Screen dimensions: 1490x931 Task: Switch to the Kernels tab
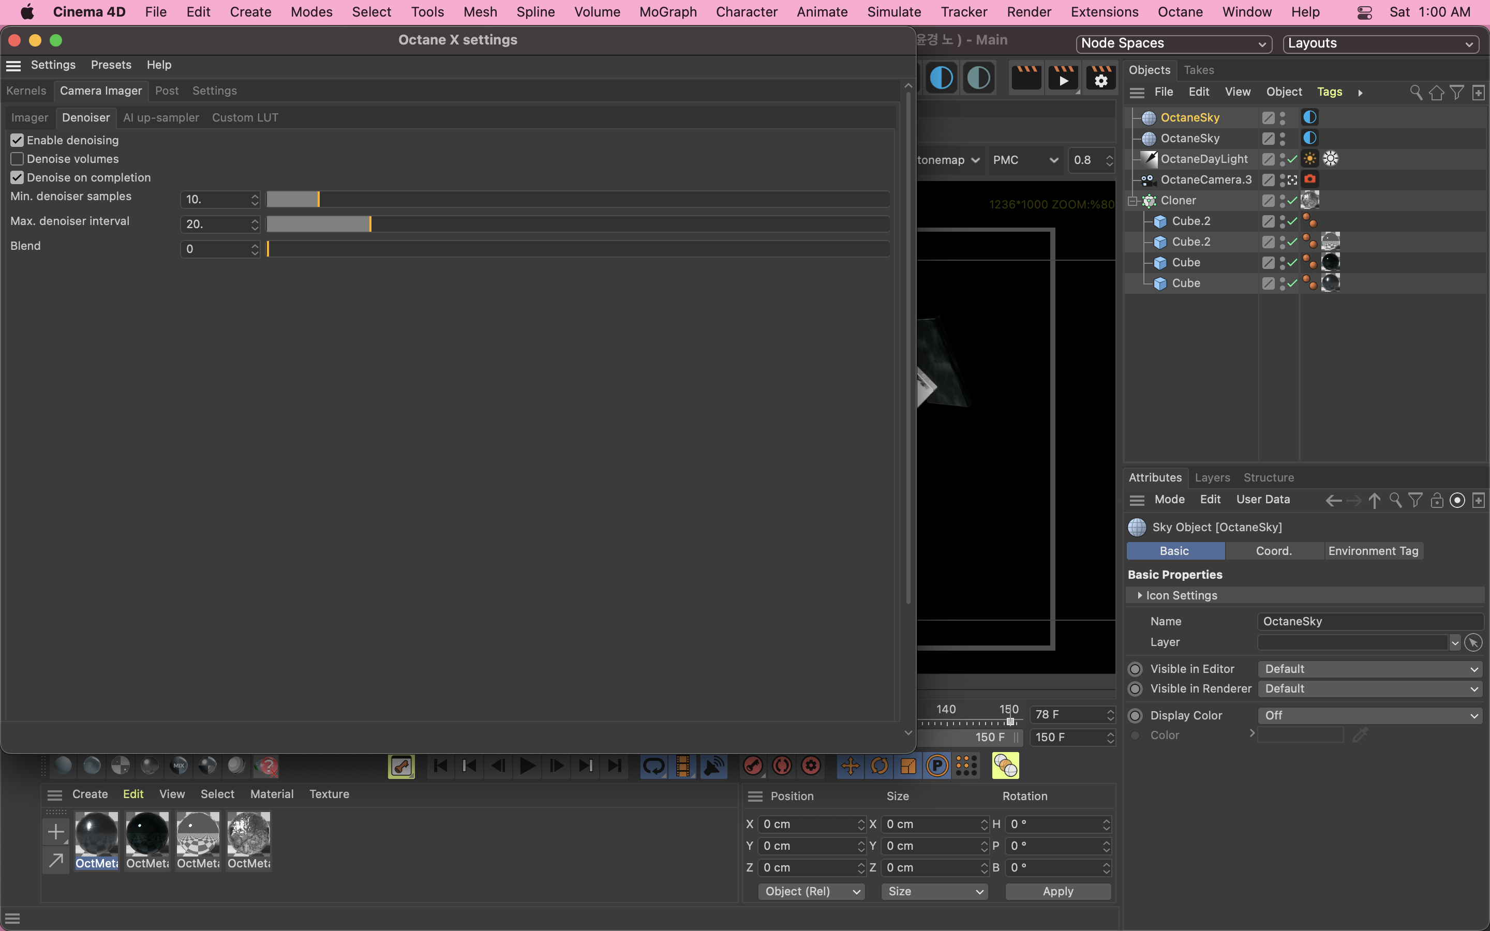(26, 91)
